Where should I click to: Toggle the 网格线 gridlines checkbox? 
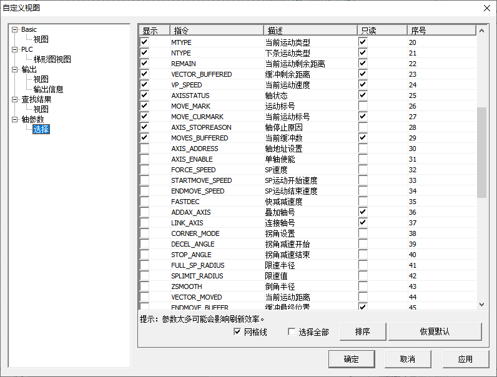(x=237, y=331)
